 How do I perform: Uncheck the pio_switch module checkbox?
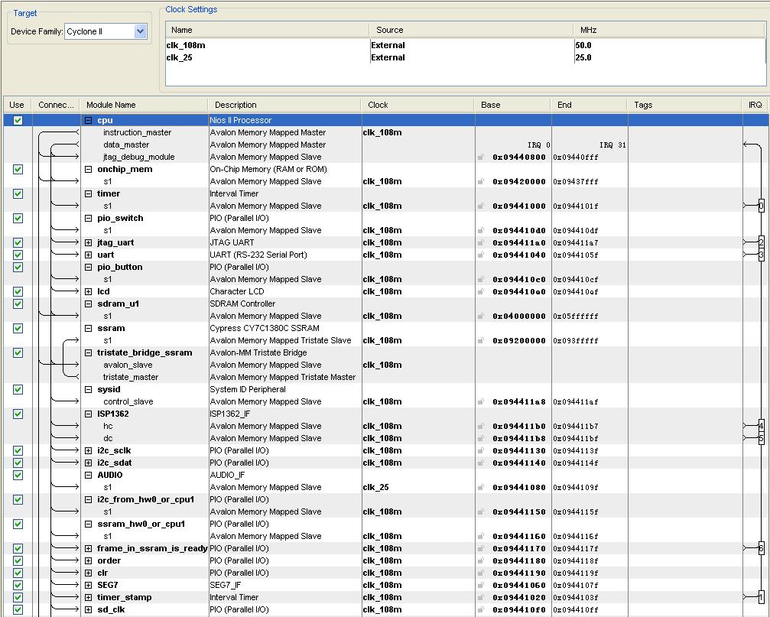18,218
